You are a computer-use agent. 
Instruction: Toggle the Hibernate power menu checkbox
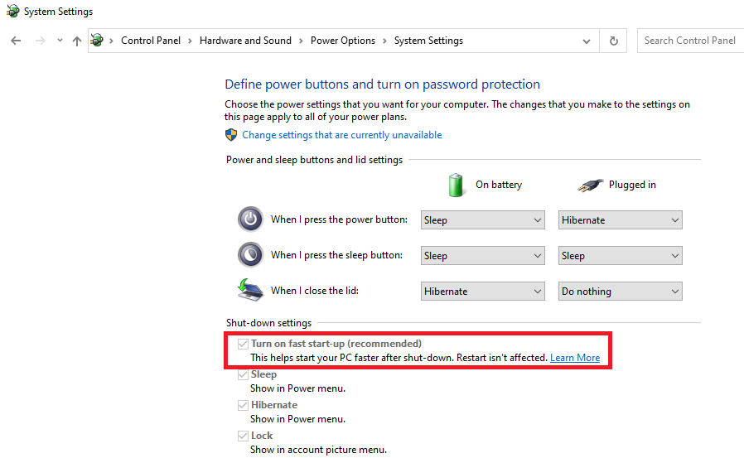[x=243, y=405]
